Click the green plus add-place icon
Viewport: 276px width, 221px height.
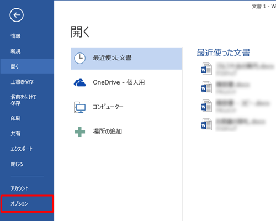point(79,131)
